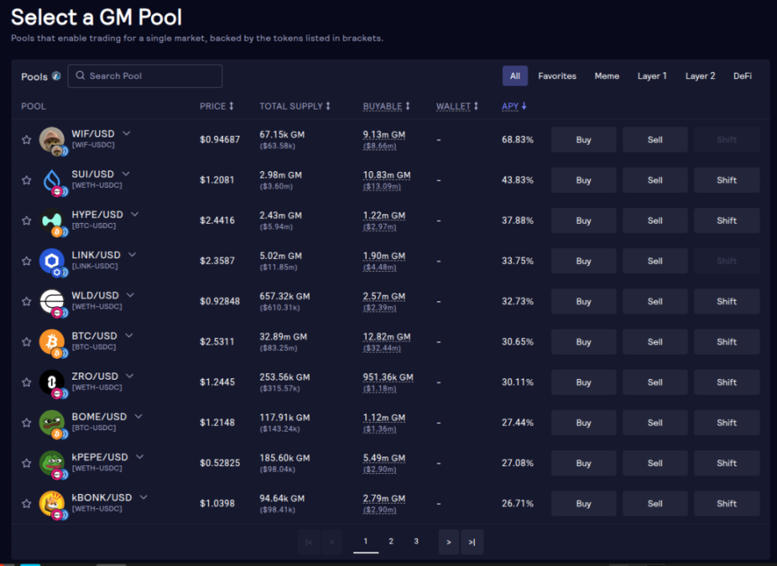Sort by Total Supply column arrows
The width and height of the screenshot is (777, 566).
tap(328, 106)
